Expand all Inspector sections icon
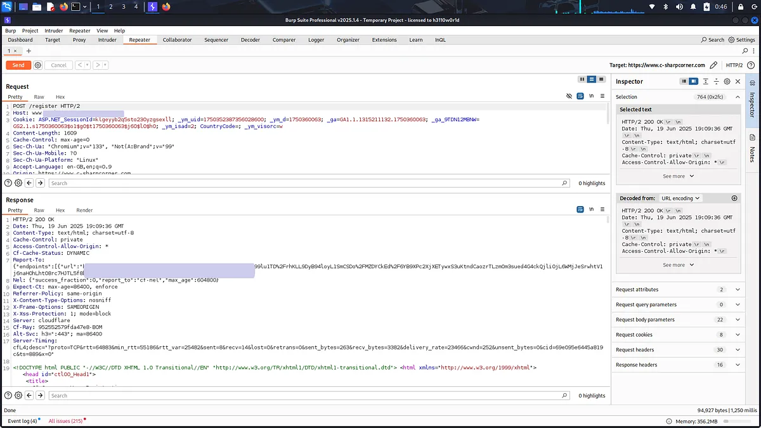Screen dimensions: 761x428 [705, 81]
